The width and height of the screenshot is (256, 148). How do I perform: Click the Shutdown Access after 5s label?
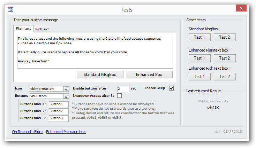pos(93,96)
